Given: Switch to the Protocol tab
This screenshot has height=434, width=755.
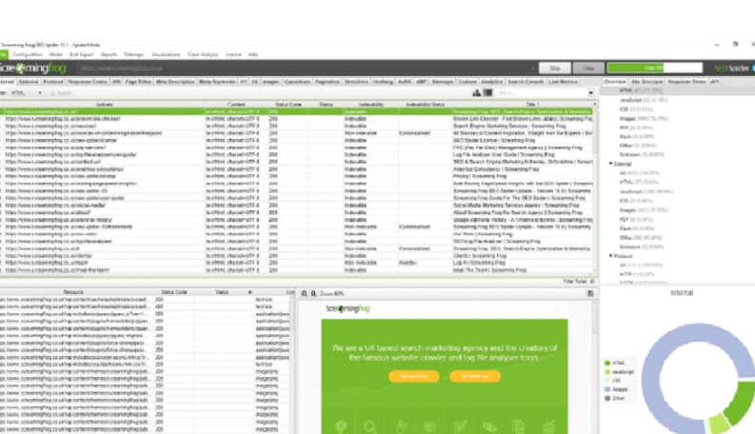Looking at the screenshot, I should [53, 82].
